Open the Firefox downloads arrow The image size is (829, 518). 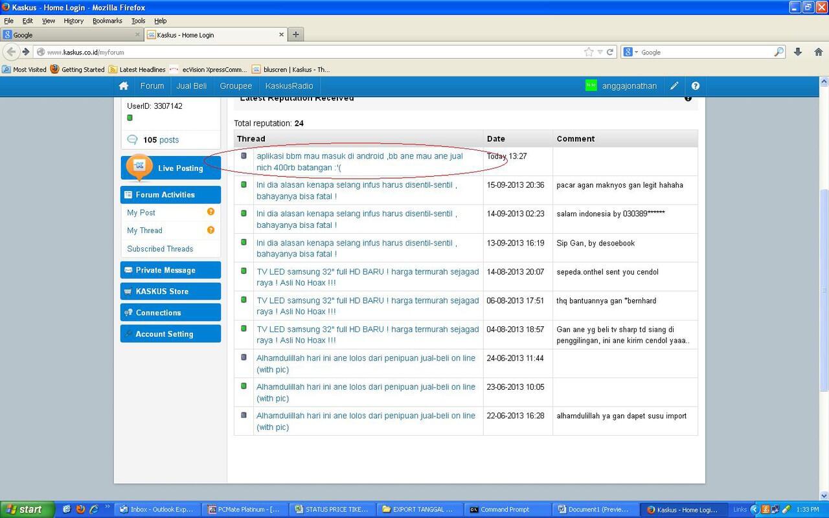(798, 52)
